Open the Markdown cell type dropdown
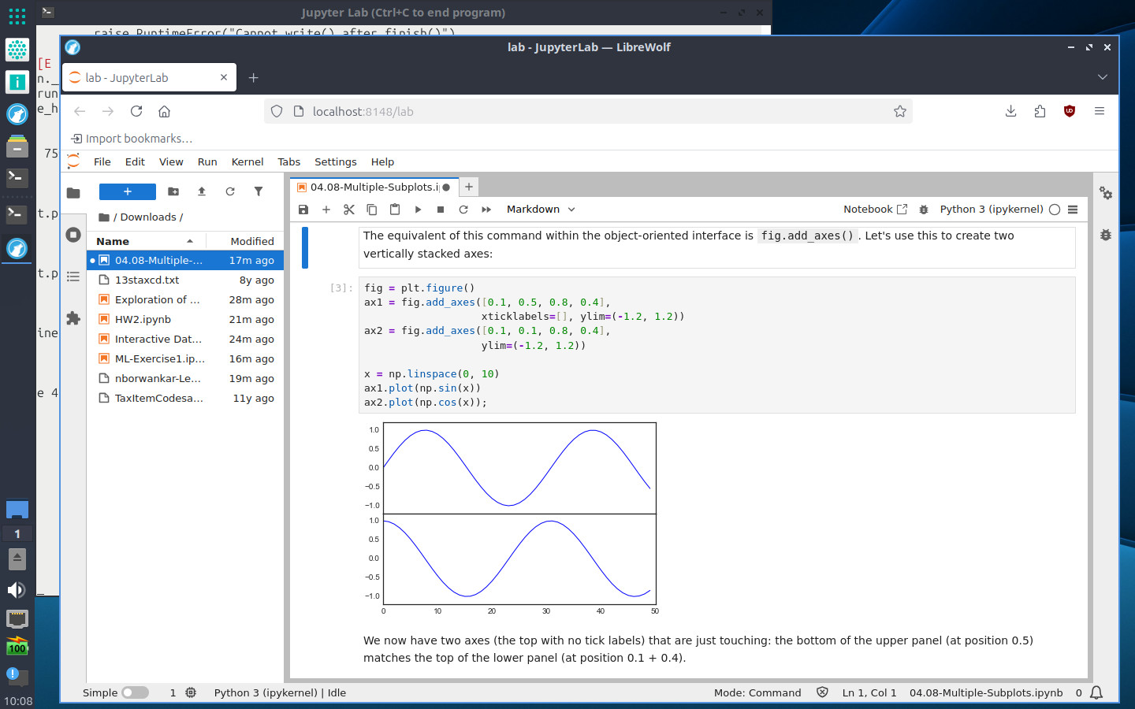 click(x=540, y=209)
